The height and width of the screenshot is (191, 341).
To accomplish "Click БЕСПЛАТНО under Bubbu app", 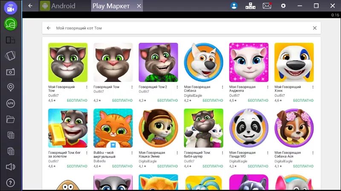I will pyautogui.click(x=122, y=166).
